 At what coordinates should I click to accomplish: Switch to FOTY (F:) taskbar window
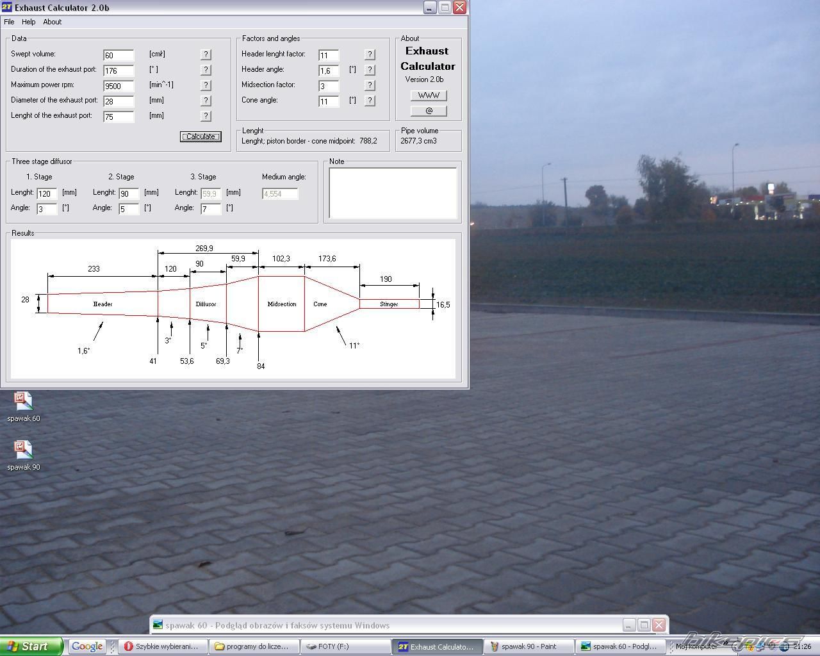click(346, 646)
